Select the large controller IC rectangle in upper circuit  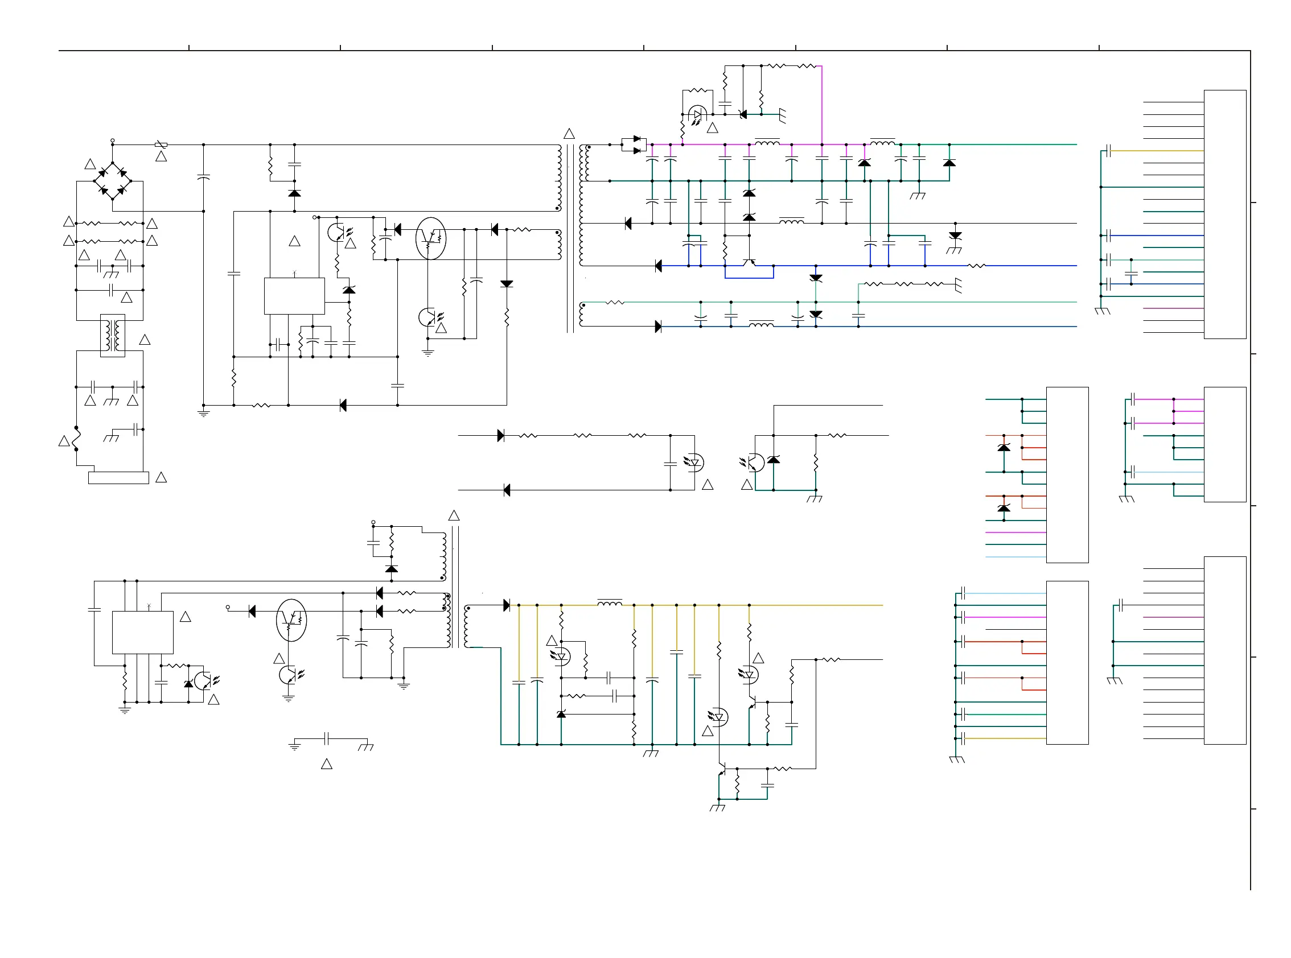[x=294, y=296]
